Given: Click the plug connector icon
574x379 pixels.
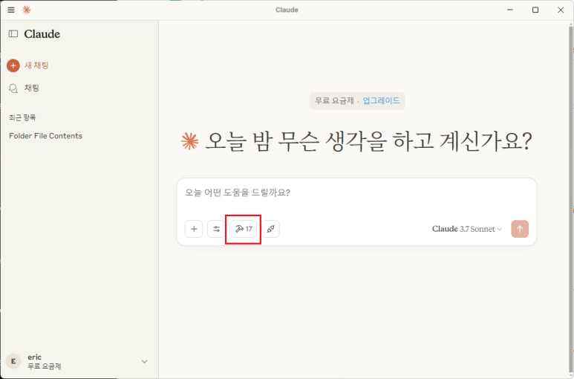Looking at the screenshot, I should [271, 229].
